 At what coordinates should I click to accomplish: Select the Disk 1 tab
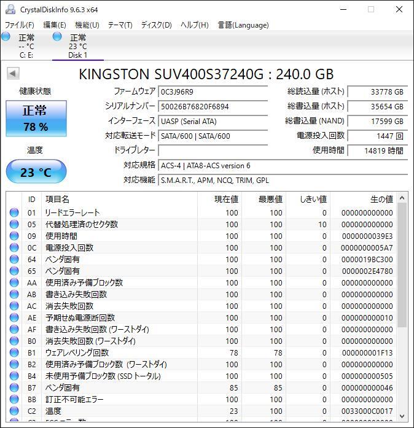point(78,45)
